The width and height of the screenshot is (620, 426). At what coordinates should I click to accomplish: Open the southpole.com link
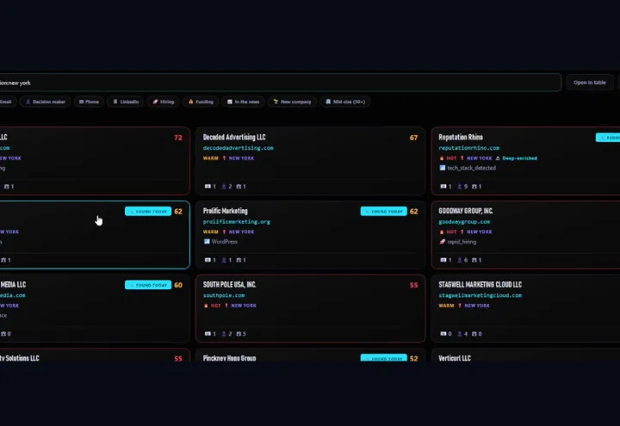pos(224,295)
